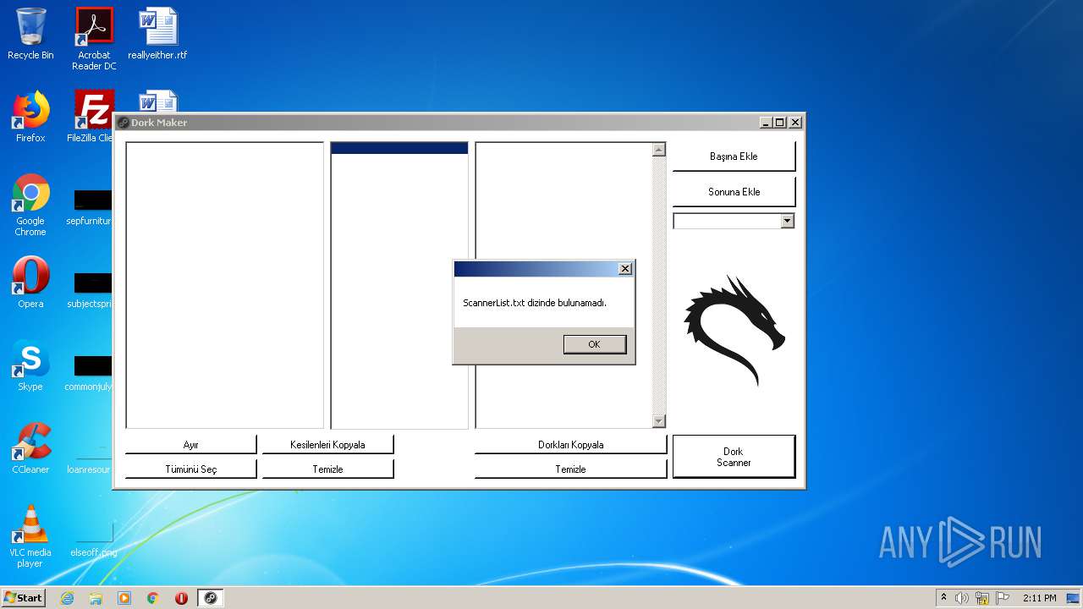
Task: Open the taskbar clock showing 2:11 PM
Action: pyautogui.click(x=1039, y=598)
